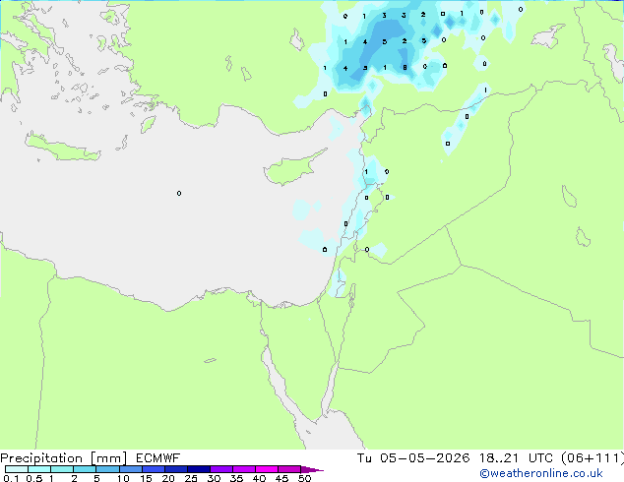Click the Precipitation [mm] title label
The height and width of the screenshot is (482, 624).
tap(64, 458)
